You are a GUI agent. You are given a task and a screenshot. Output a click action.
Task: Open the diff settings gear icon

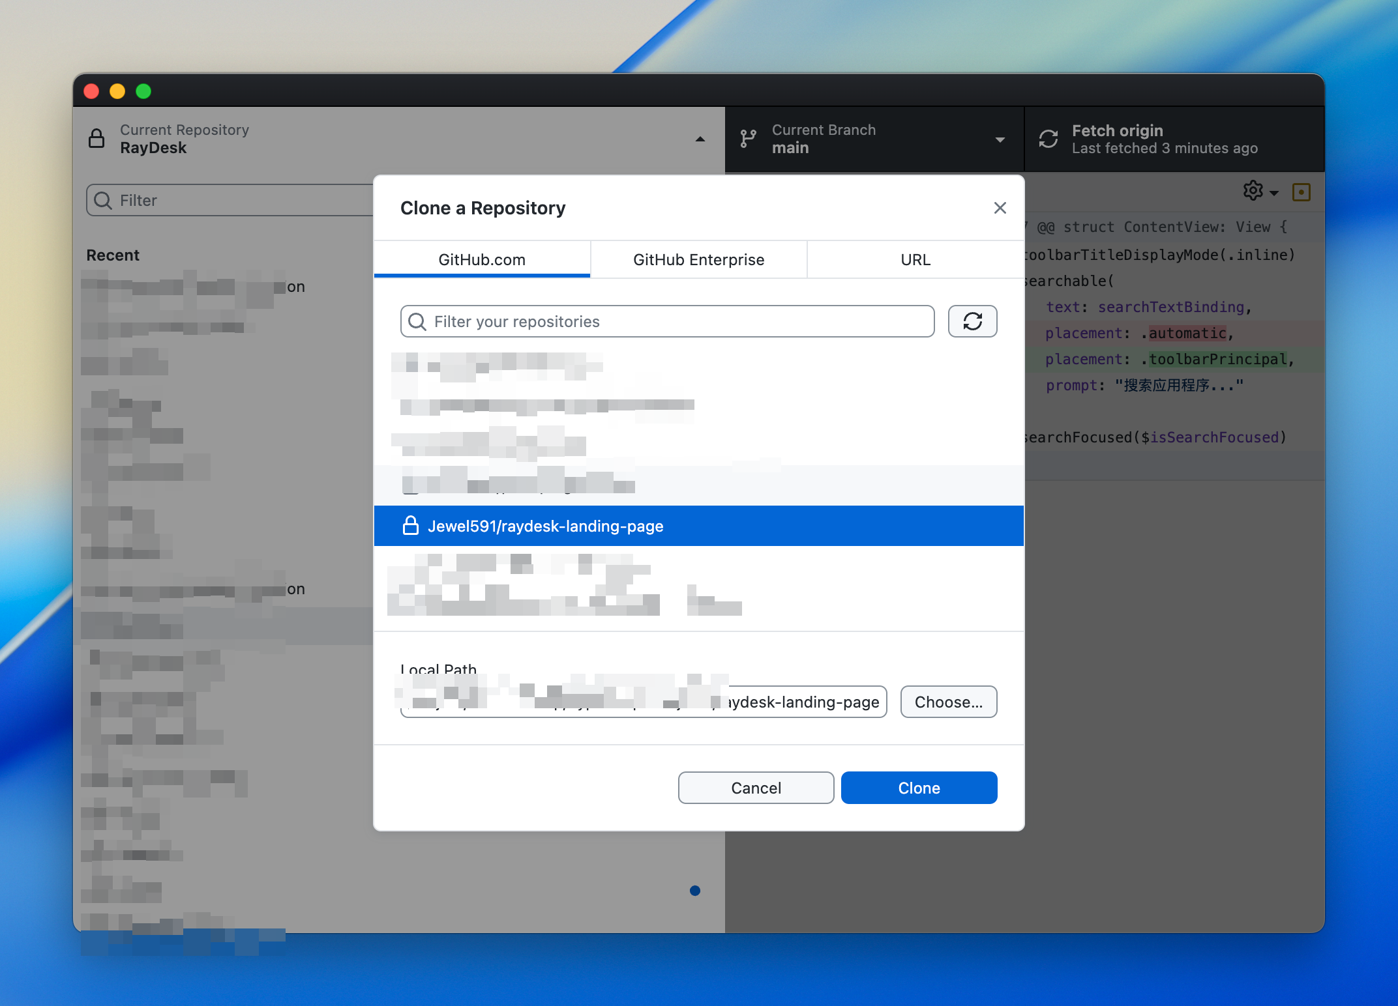[1253, 191]
